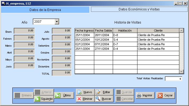Select the visit row with room D-8
This screenshot has height=106, width=189.
pos(127,35)
